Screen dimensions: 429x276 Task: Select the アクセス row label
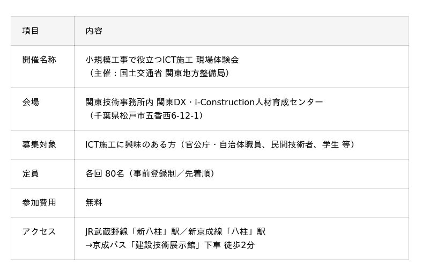coord(39,231)
